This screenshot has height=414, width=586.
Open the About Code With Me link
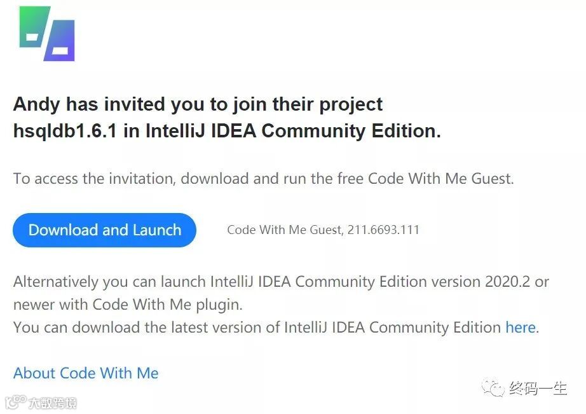(86, 373)
